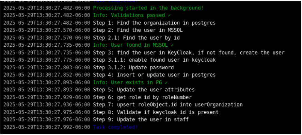Click the 'Step 3.1.2: Update password' line
The width and height of the screenshot is (302, 135).
[x=133, y=68]
